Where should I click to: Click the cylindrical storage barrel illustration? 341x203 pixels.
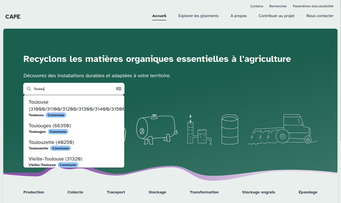tap(230, 130)
